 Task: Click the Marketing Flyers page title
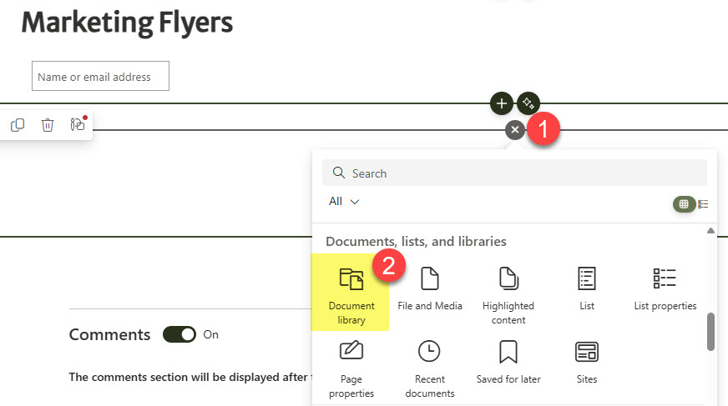point(127,23)
